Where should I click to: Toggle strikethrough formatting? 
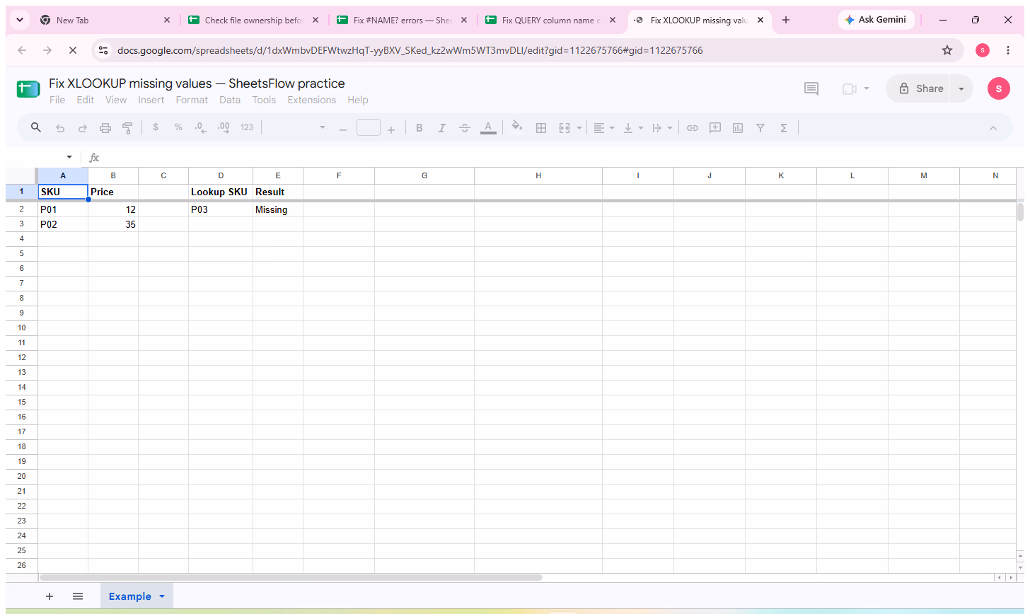(465, 128)
